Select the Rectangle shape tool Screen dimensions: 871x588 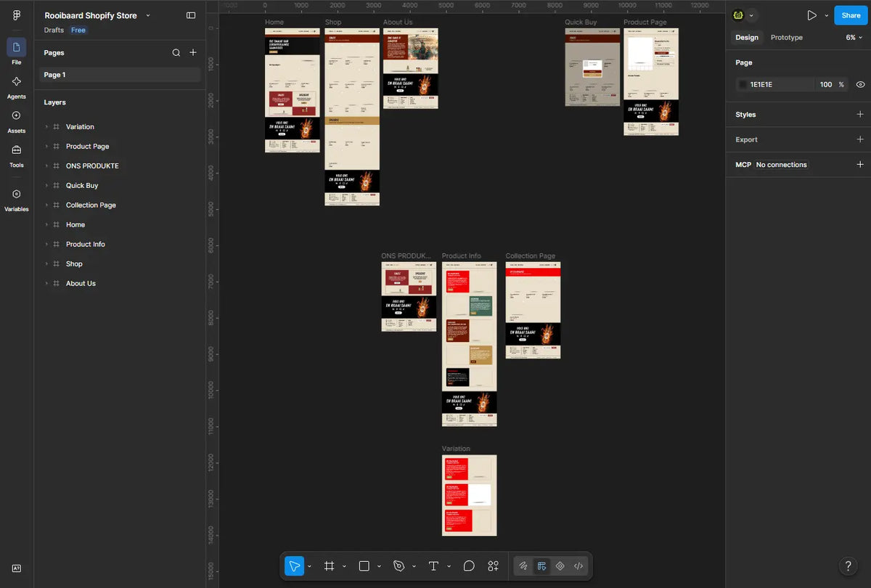click(x=364, y=566)
